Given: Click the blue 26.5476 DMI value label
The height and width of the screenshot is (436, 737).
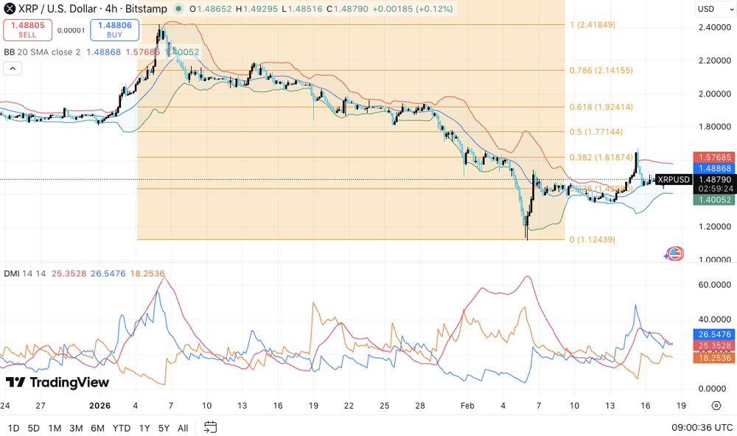Looking at the screenshot, I should coord(715,334).
